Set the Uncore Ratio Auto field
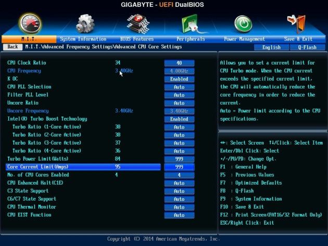 click(x=179, y=103)
